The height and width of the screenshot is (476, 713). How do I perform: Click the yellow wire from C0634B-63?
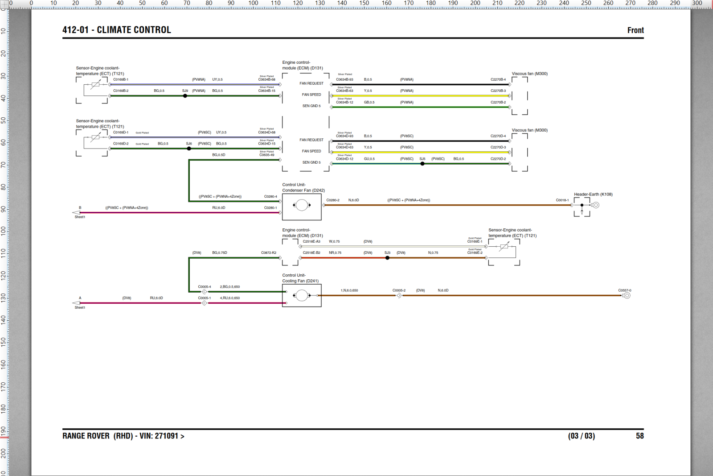pos(420,96)
